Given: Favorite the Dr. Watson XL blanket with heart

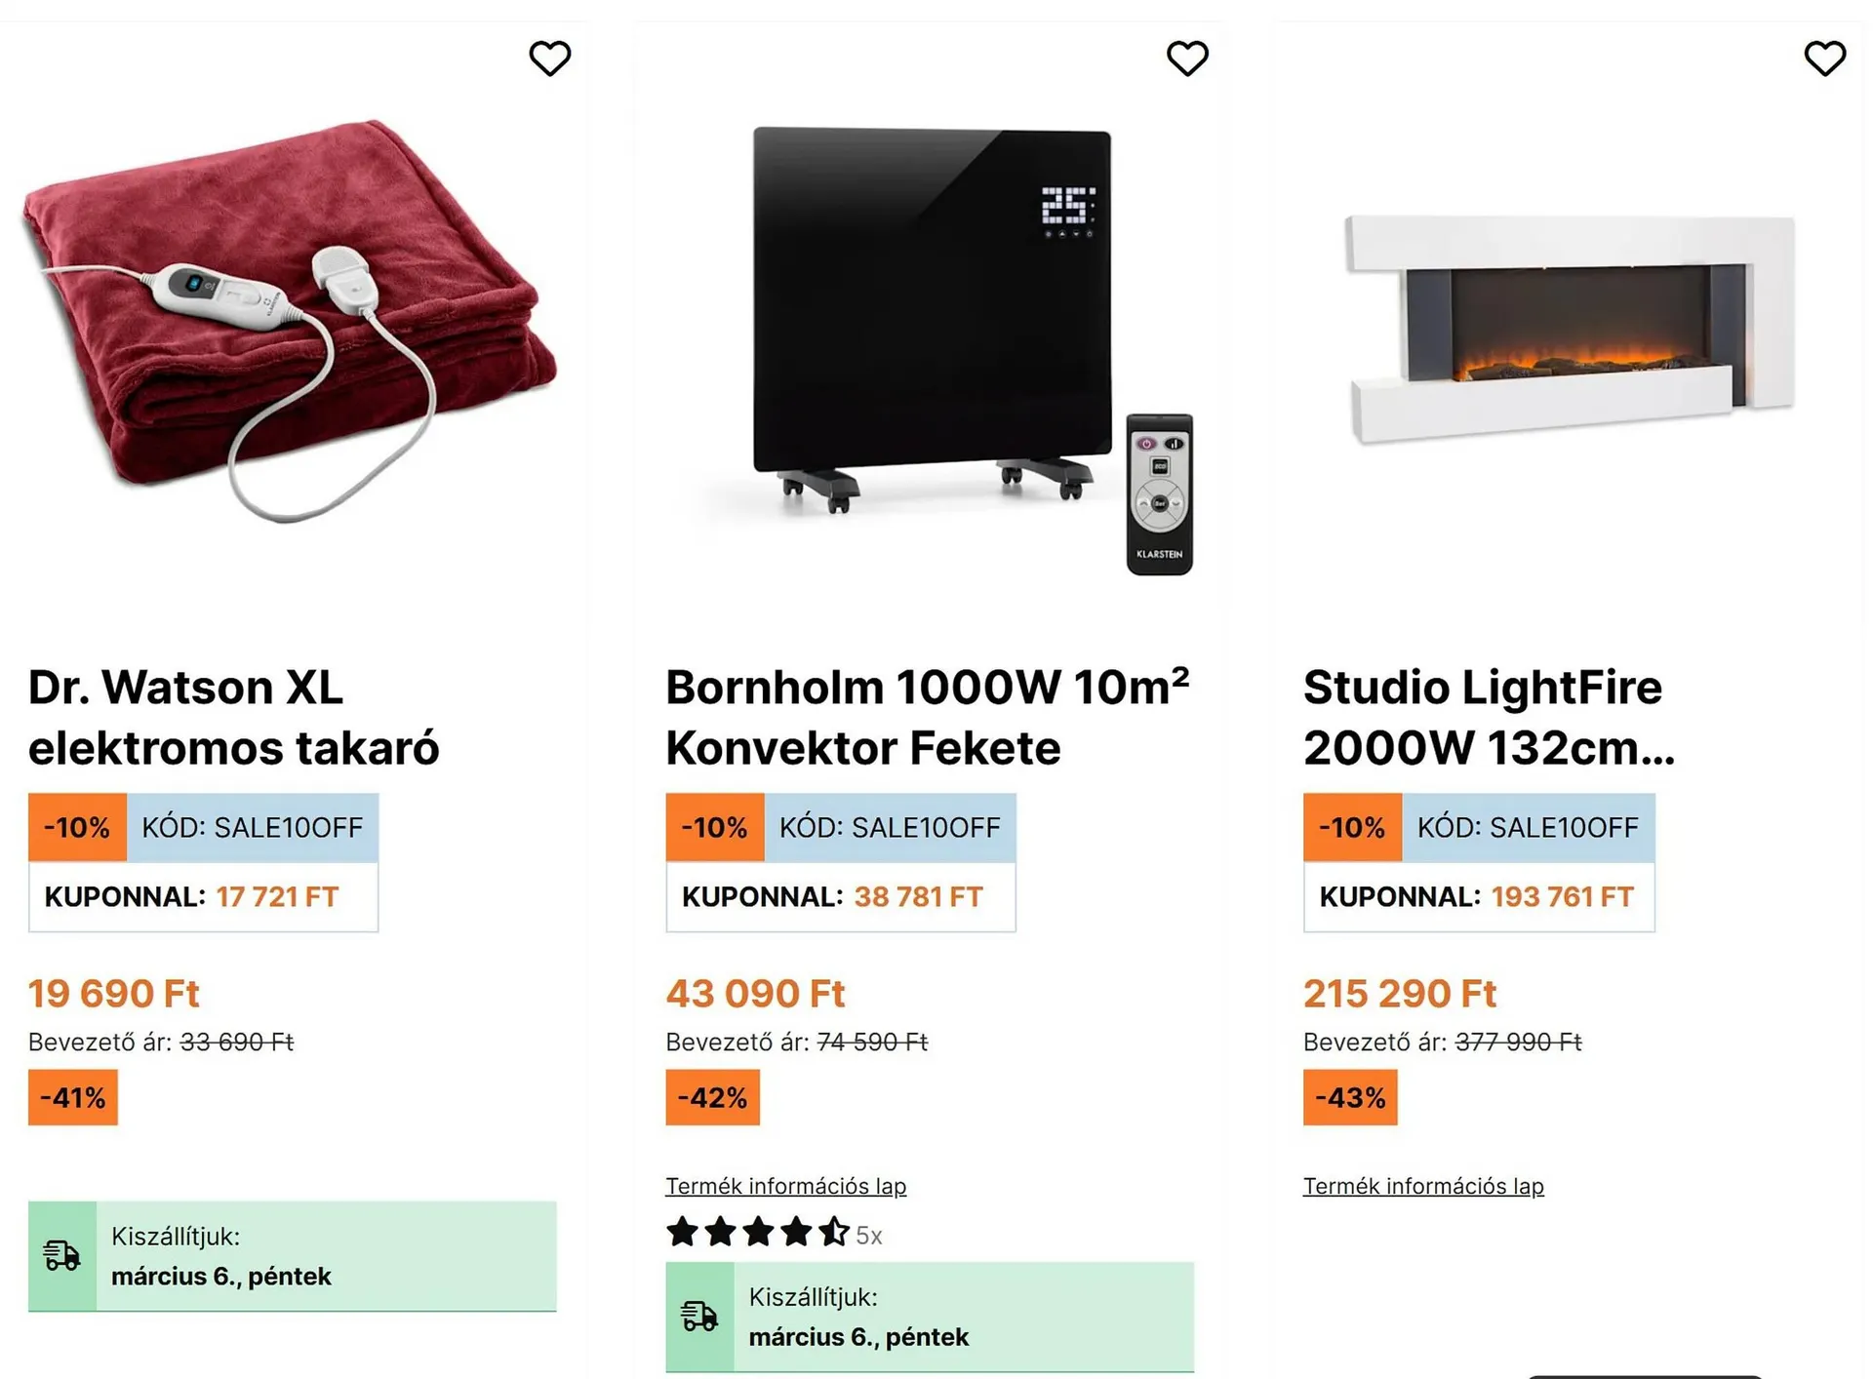Looking at the screenshot, I should (x=549, y=59).
